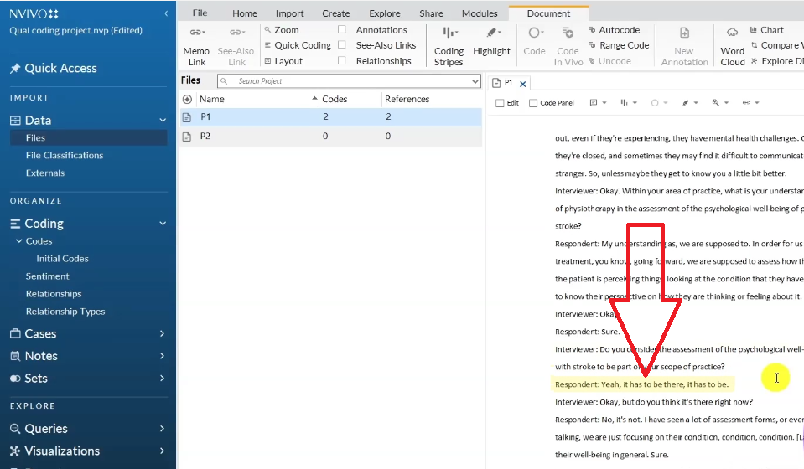Select Initial Codes in the navigation
This screenshot has width=804, height=469.
pos(62,259)
